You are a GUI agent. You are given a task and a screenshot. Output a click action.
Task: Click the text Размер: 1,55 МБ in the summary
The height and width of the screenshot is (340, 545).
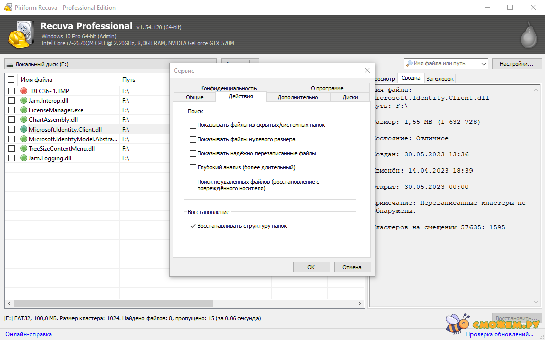403,122
